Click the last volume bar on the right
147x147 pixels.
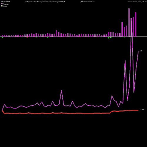(136, 24)
